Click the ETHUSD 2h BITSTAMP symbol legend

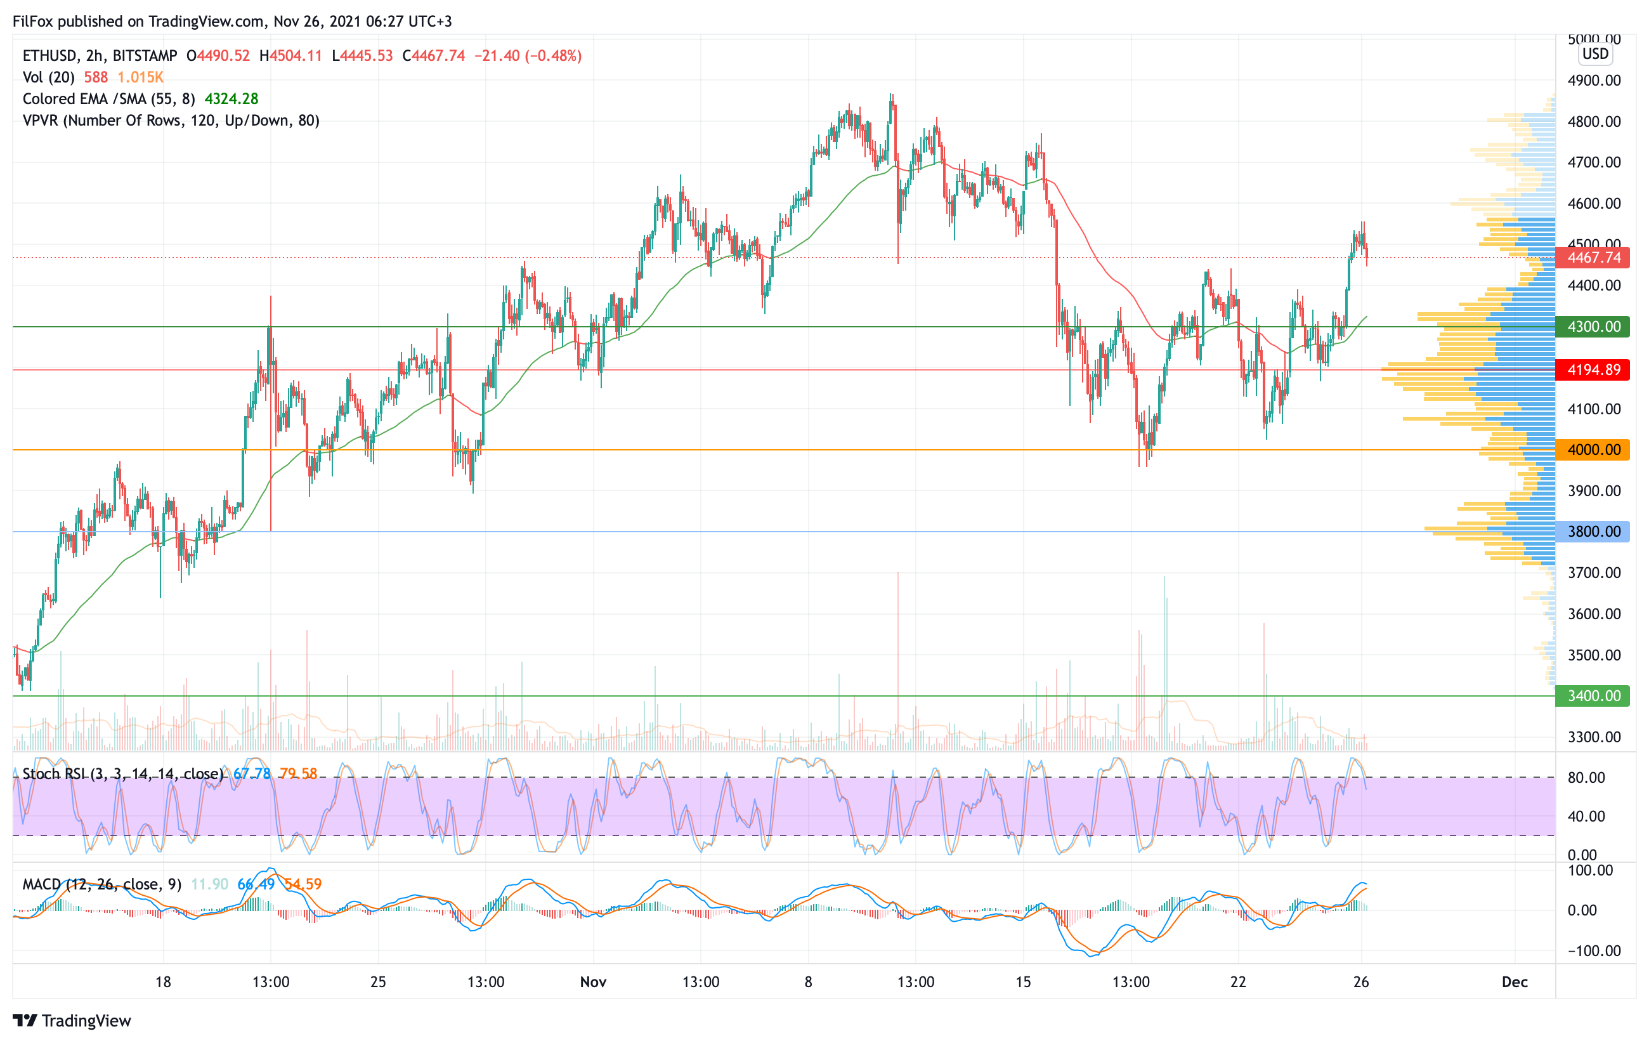point(100,55)
